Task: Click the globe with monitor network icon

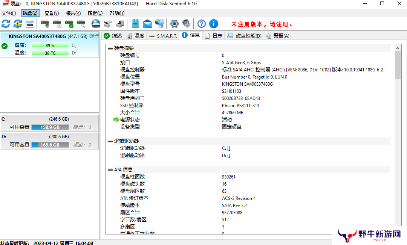Action: coord(159,24)
